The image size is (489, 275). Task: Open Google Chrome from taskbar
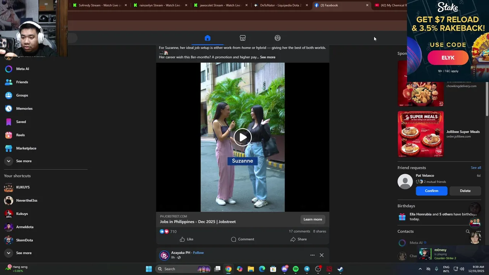click(x=228, y=269)
